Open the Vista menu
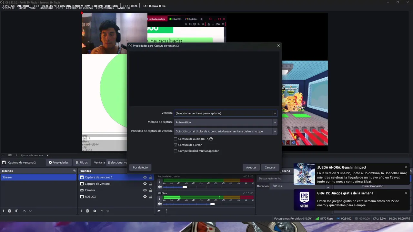The width and height of the screenshot is (413, 232). point(32,8)
